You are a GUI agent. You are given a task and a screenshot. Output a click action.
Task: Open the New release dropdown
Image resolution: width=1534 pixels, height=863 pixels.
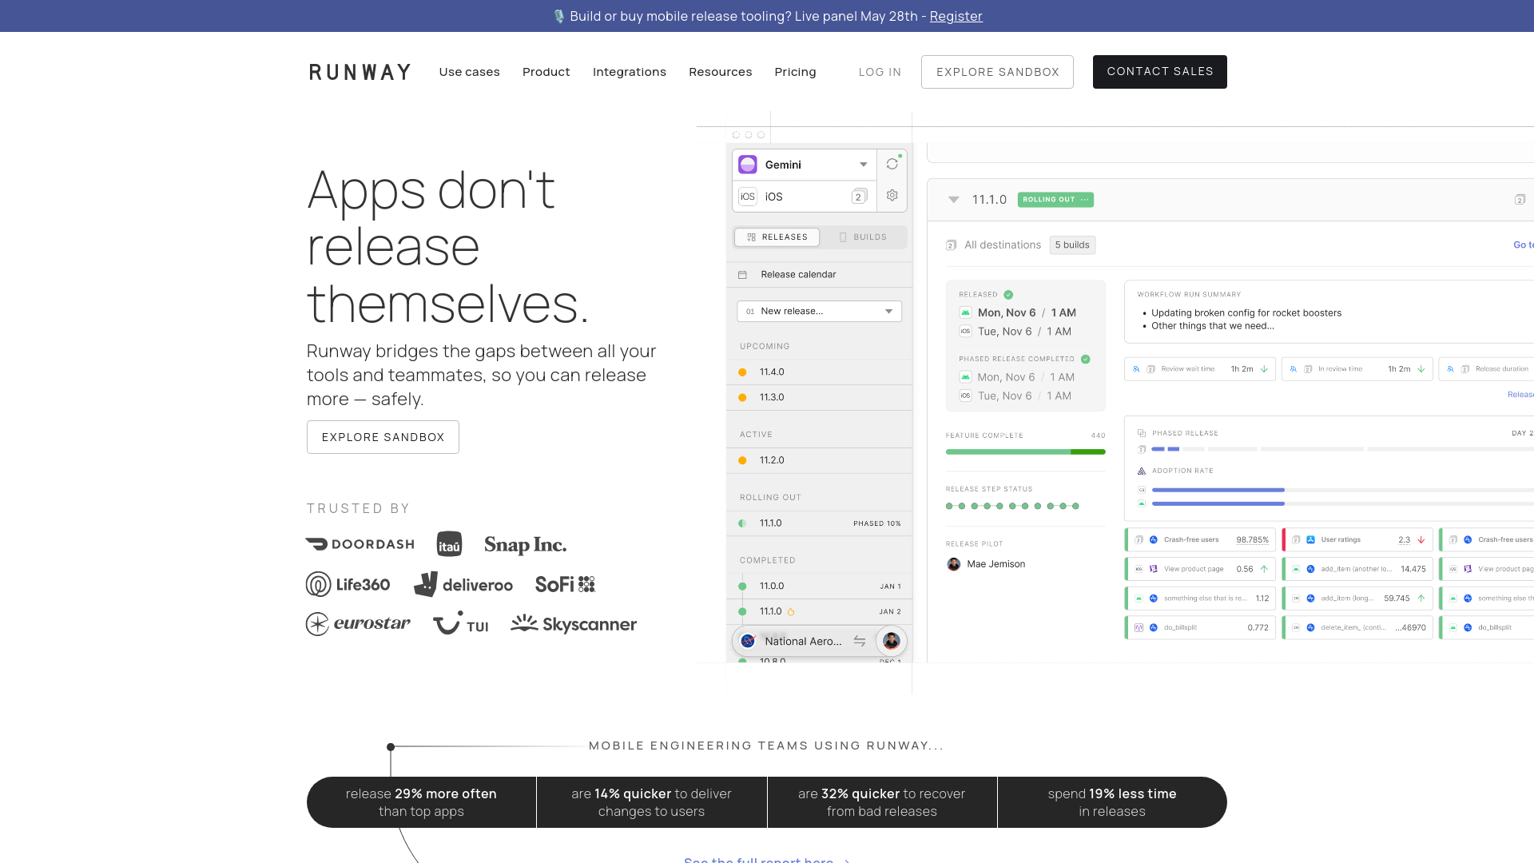click(819, 311)
